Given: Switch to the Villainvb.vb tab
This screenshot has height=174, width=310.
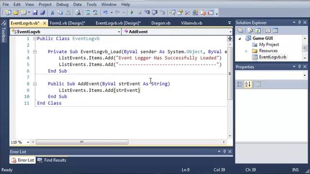Looking at the screenshot, I should (192, 23).
